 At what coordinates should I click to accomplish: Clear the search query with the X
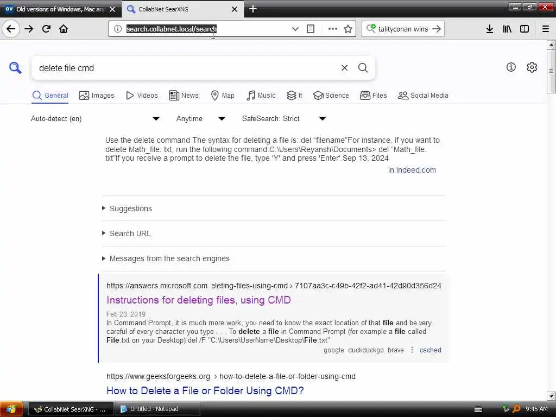point(344,68)
